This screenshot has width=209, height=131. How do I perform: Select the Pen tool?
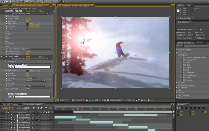31,2
